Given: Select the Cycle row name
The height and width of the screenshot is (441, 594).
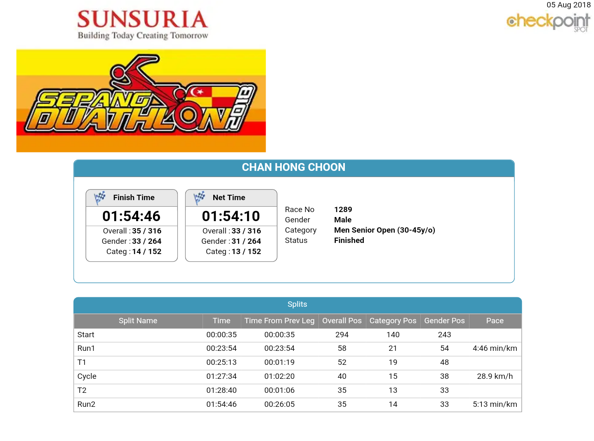Looking at the screenshot, I should 87,376.
